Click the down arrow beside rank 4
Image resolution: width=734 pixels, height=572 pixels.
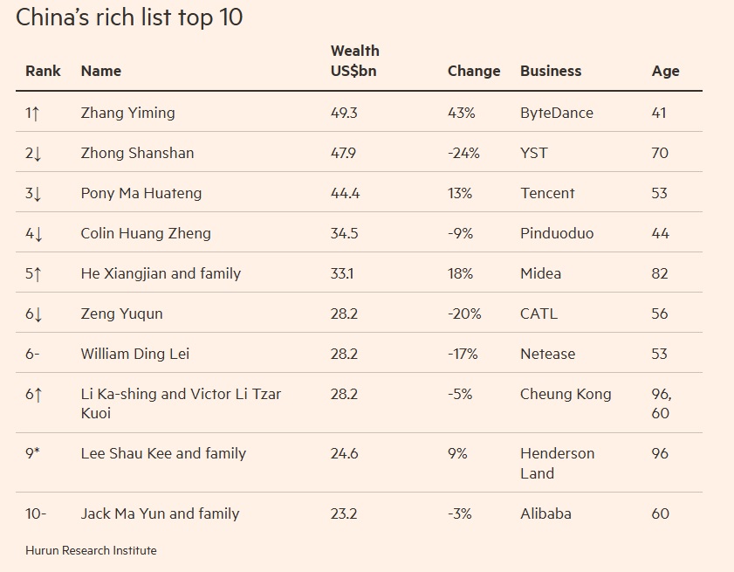coord(38,234)
